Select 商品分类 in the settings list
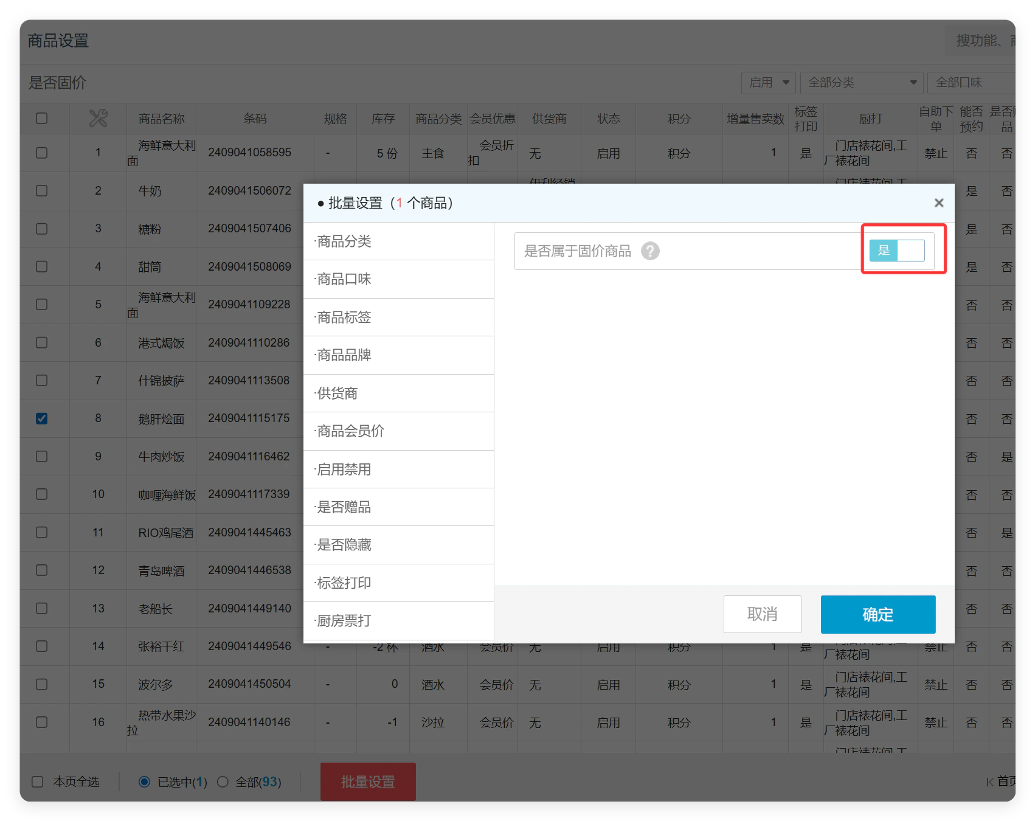Image resolution: width=1035 pixels, height=821 pixels. pyautogui.click(x=398, y=241)
